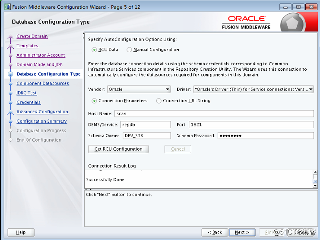Viewport: 320px width, 240px height.
Task: Click the greyed-out End Of Configuration step
Action: (39, 140)
